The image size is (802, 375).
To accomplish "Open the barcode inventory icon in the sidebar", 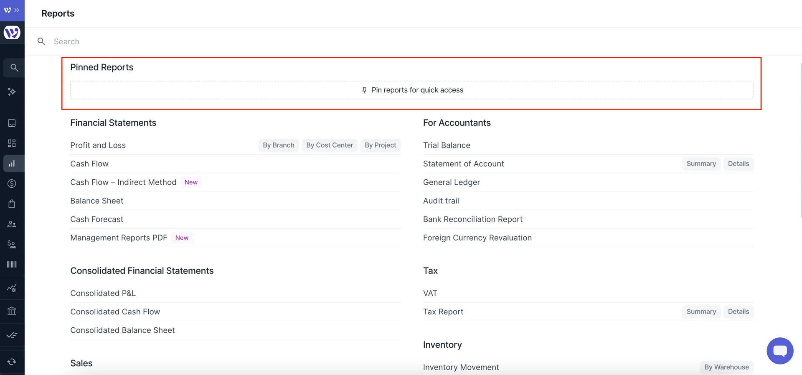I will click(x=12, y=264).
